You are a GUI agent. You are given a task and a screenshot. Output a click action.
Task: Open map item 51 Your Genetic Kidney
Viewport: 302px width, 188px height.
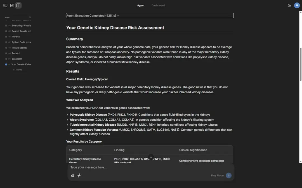point(21,65)
